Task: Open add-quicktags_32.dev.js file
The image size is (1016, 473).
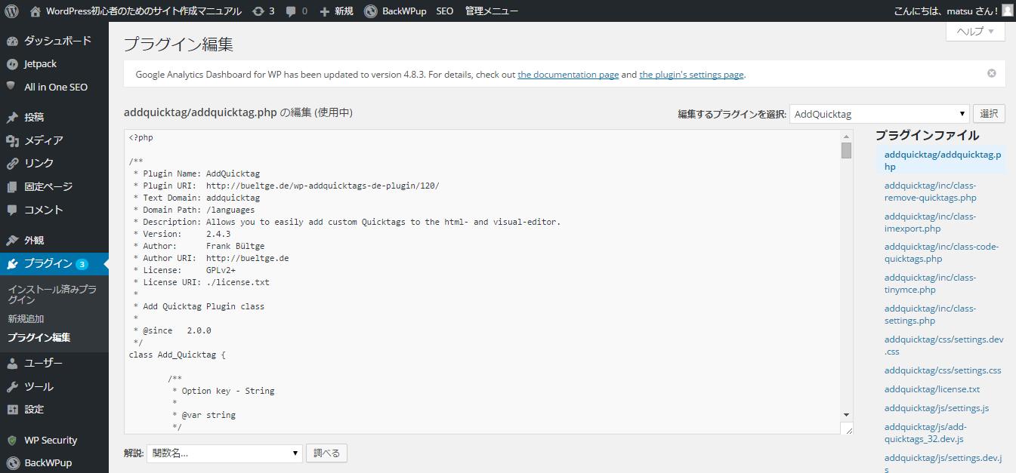Action: pyautogui.click(x=925, y=433)
